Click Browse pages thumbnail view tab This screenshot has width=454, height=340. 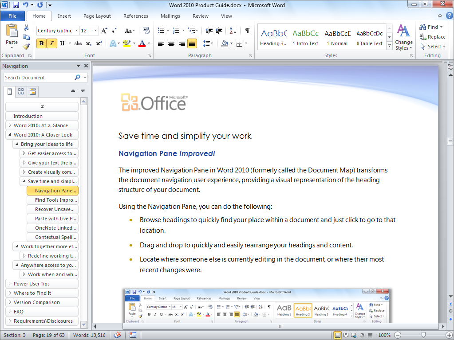click(21, 92)
